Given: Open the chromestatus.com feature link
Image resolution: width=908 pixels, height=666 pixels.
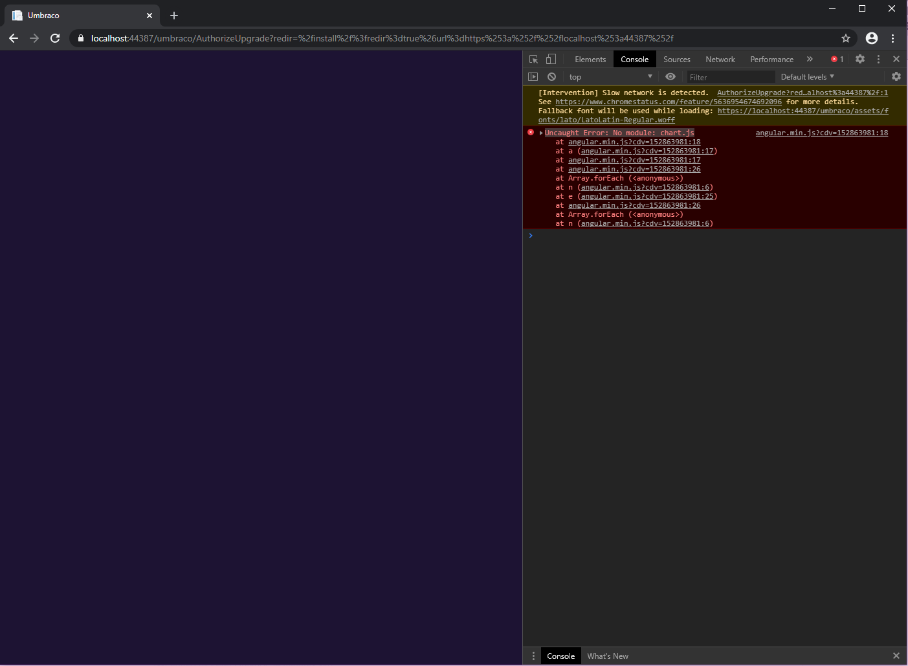Looking at the screenshot, I should 669,102.
